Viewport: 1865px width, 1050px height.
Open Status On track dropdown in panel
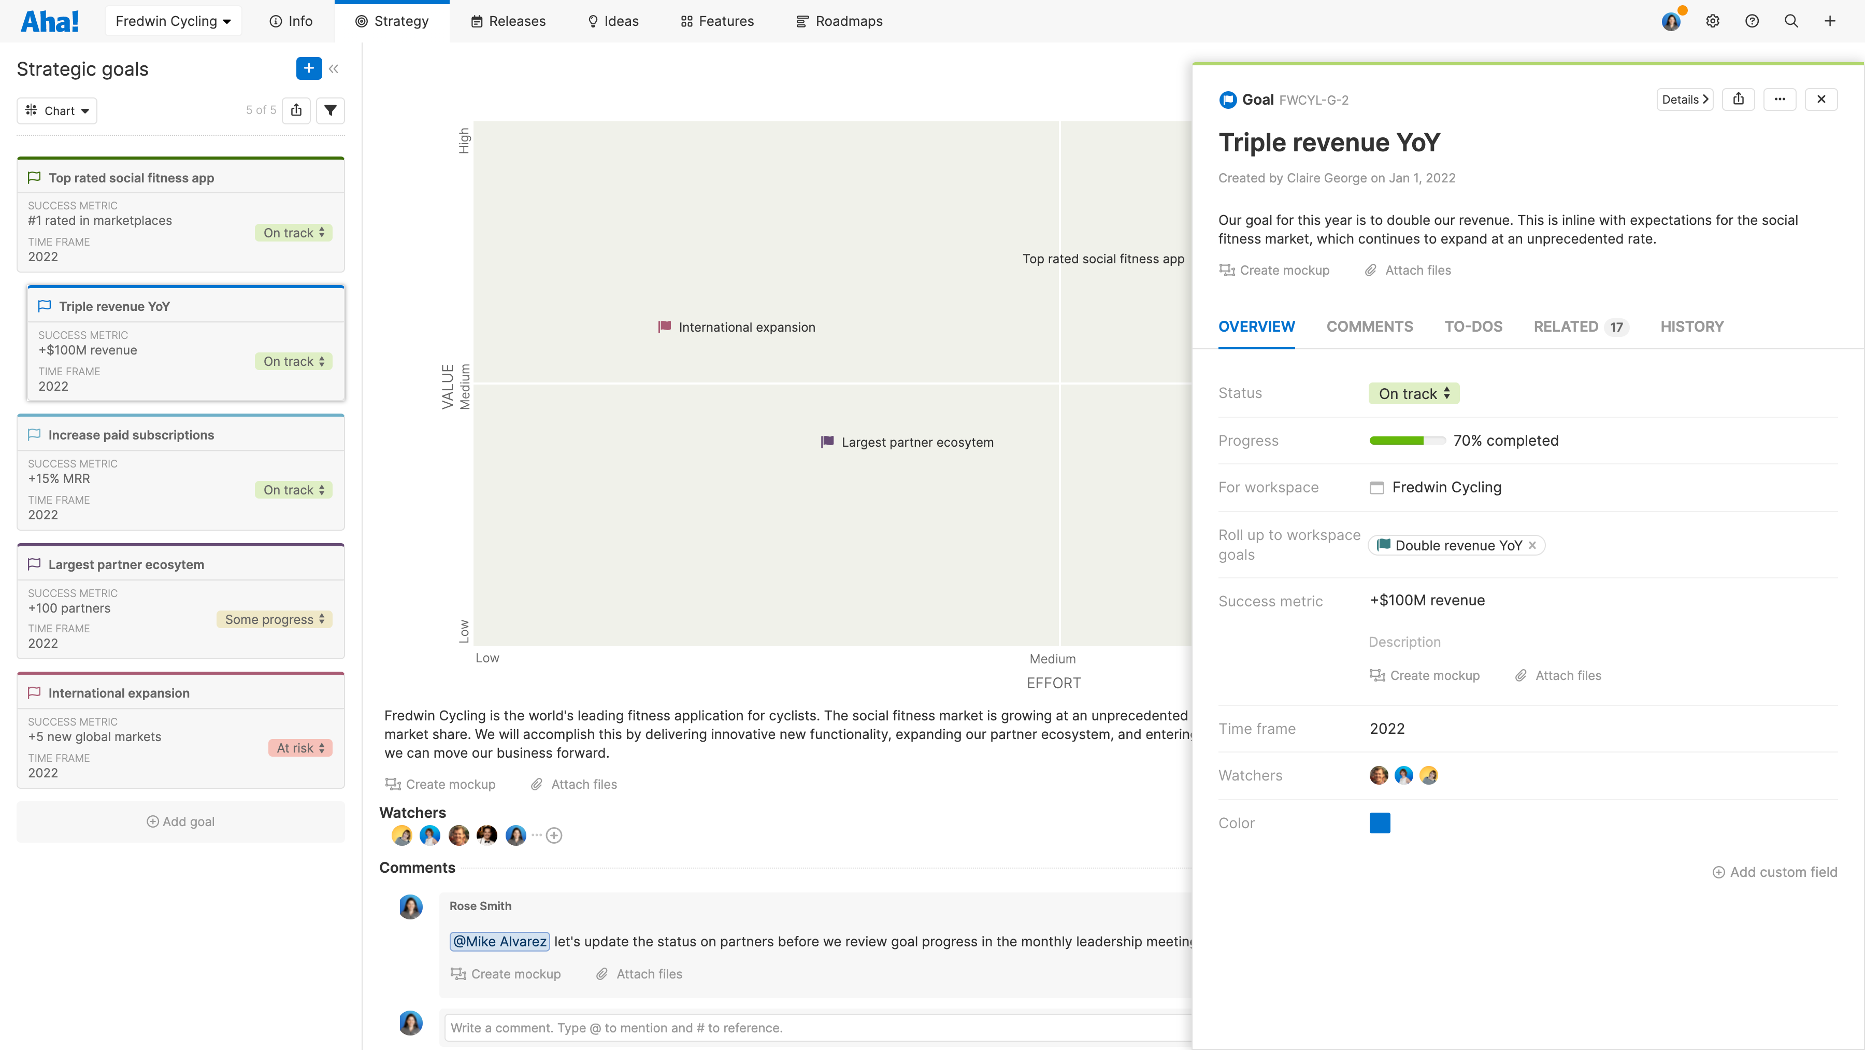click(x=1413, y=393)
